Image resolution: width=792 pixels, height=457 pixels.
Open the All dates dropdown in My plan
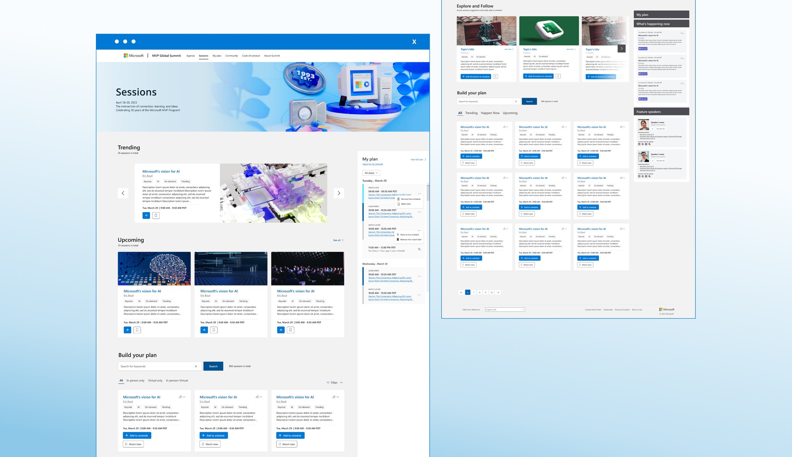(x=371, y=173)
